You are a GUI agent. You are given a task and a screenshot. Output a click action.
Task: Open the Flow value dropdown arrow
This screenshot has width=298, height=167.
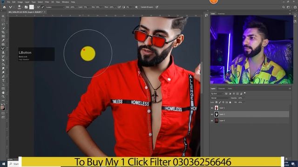115,7
